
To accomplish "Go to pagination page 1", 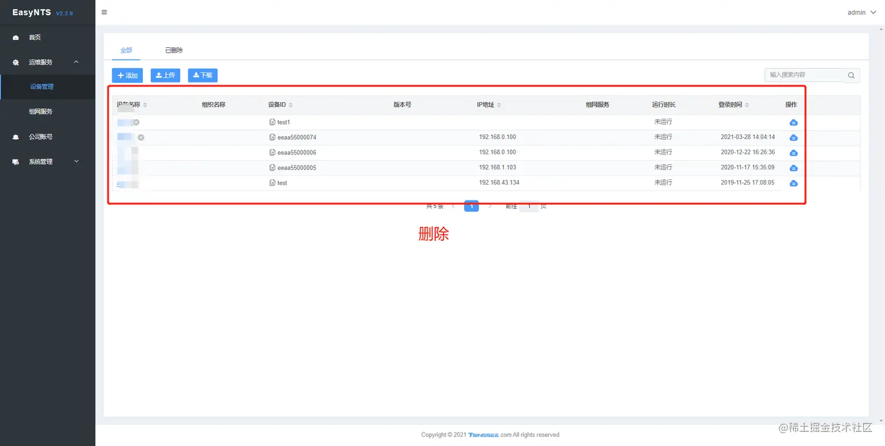I will pyautogui.click(x=471, y=206).
